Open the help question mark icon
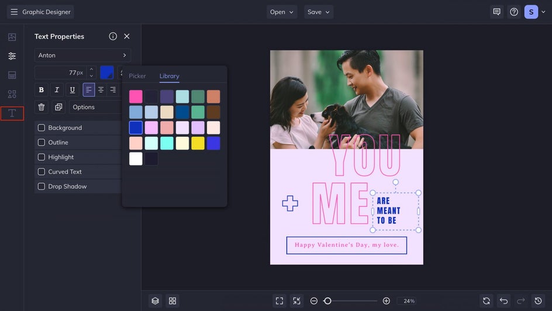Screen dimensions: 552x311 pos(514,12)
